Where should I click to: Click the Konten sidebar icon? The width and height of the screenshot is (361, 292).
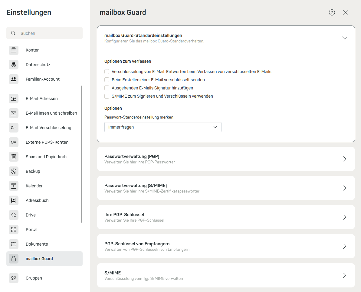[x=14, y=50]
